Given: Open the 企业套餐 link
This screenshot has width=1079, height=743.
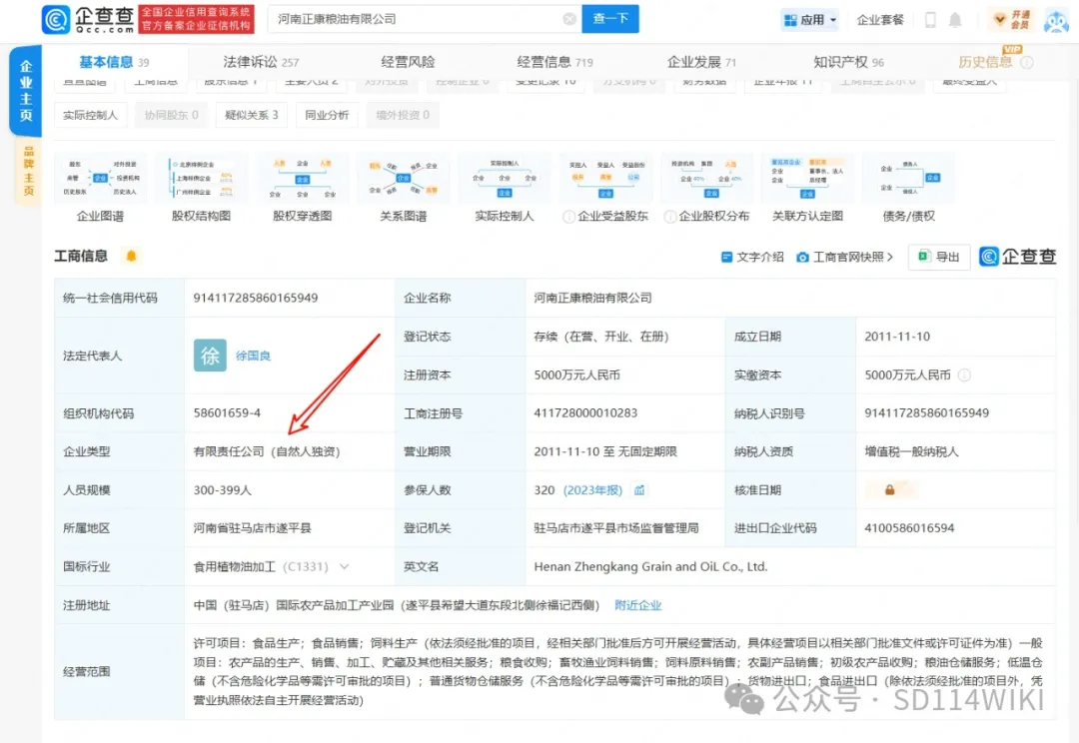Looking at the screenshot, I should coord(879,20).
